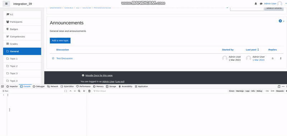Switch to the Network devtools tab
The width and height of the screenshot is (287, 136).
(x=53, y=86)
